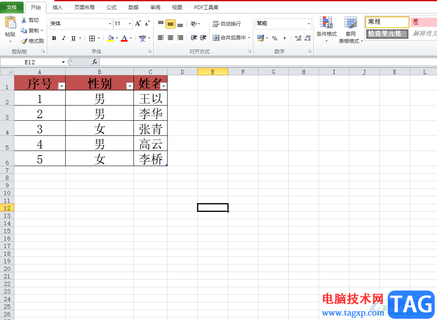437x320 pixels.
Task: Open the 姓名 column filter dropdown
Action: tap(164, 86)
